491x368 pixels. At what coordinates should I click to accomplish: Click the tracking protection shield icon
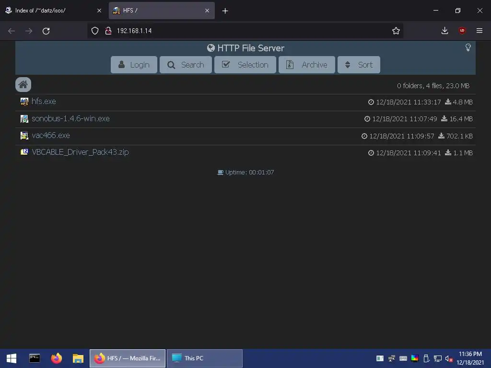click(x=95, y=31)
